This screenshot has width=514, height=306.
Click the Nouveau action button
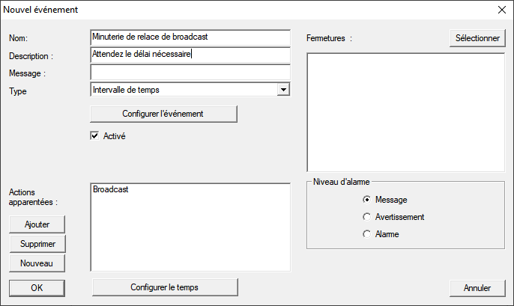37,263
